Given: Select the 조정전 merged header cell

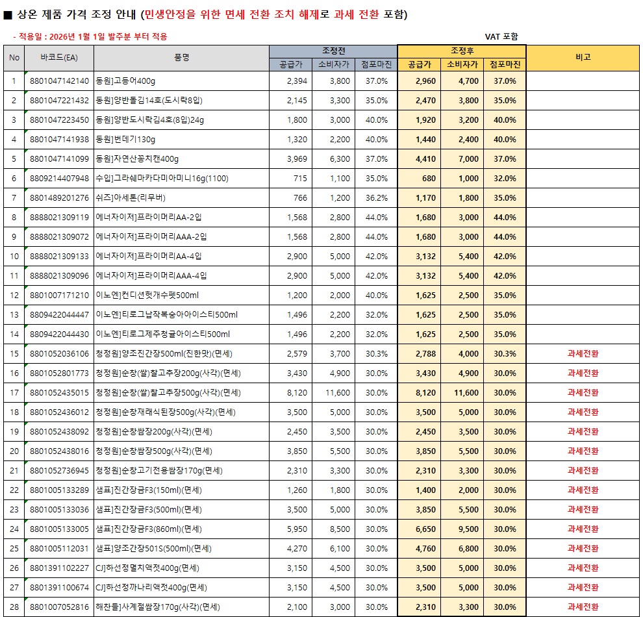Looking at the screenshot, I should [333, 51].
